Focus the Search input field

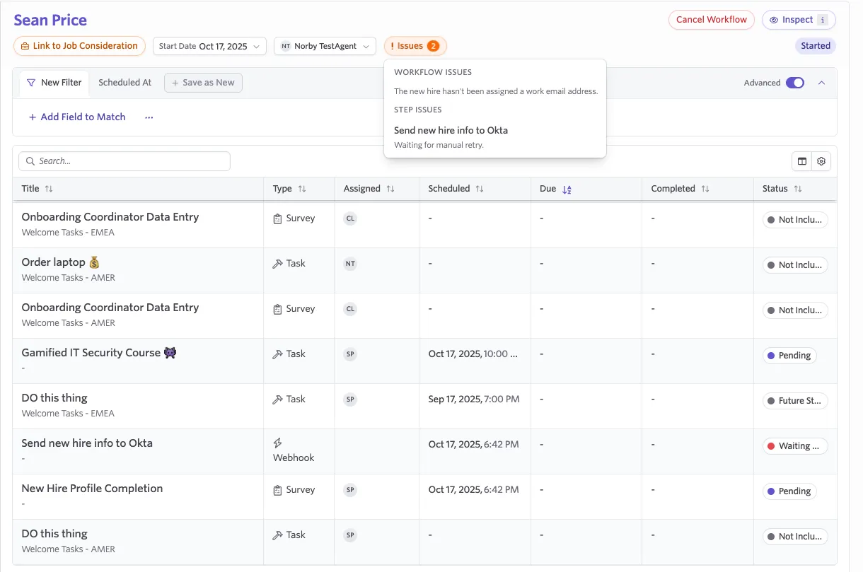click(124, 161)
